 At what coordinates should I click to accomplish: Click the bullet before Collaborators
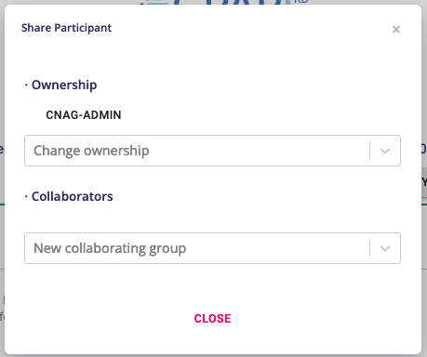[x=26, y=196]
